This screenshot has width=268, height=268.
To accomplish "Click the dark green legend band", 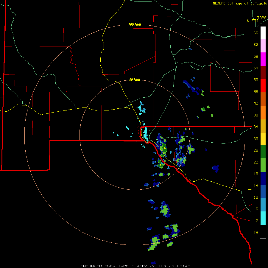I will (263, 152).
